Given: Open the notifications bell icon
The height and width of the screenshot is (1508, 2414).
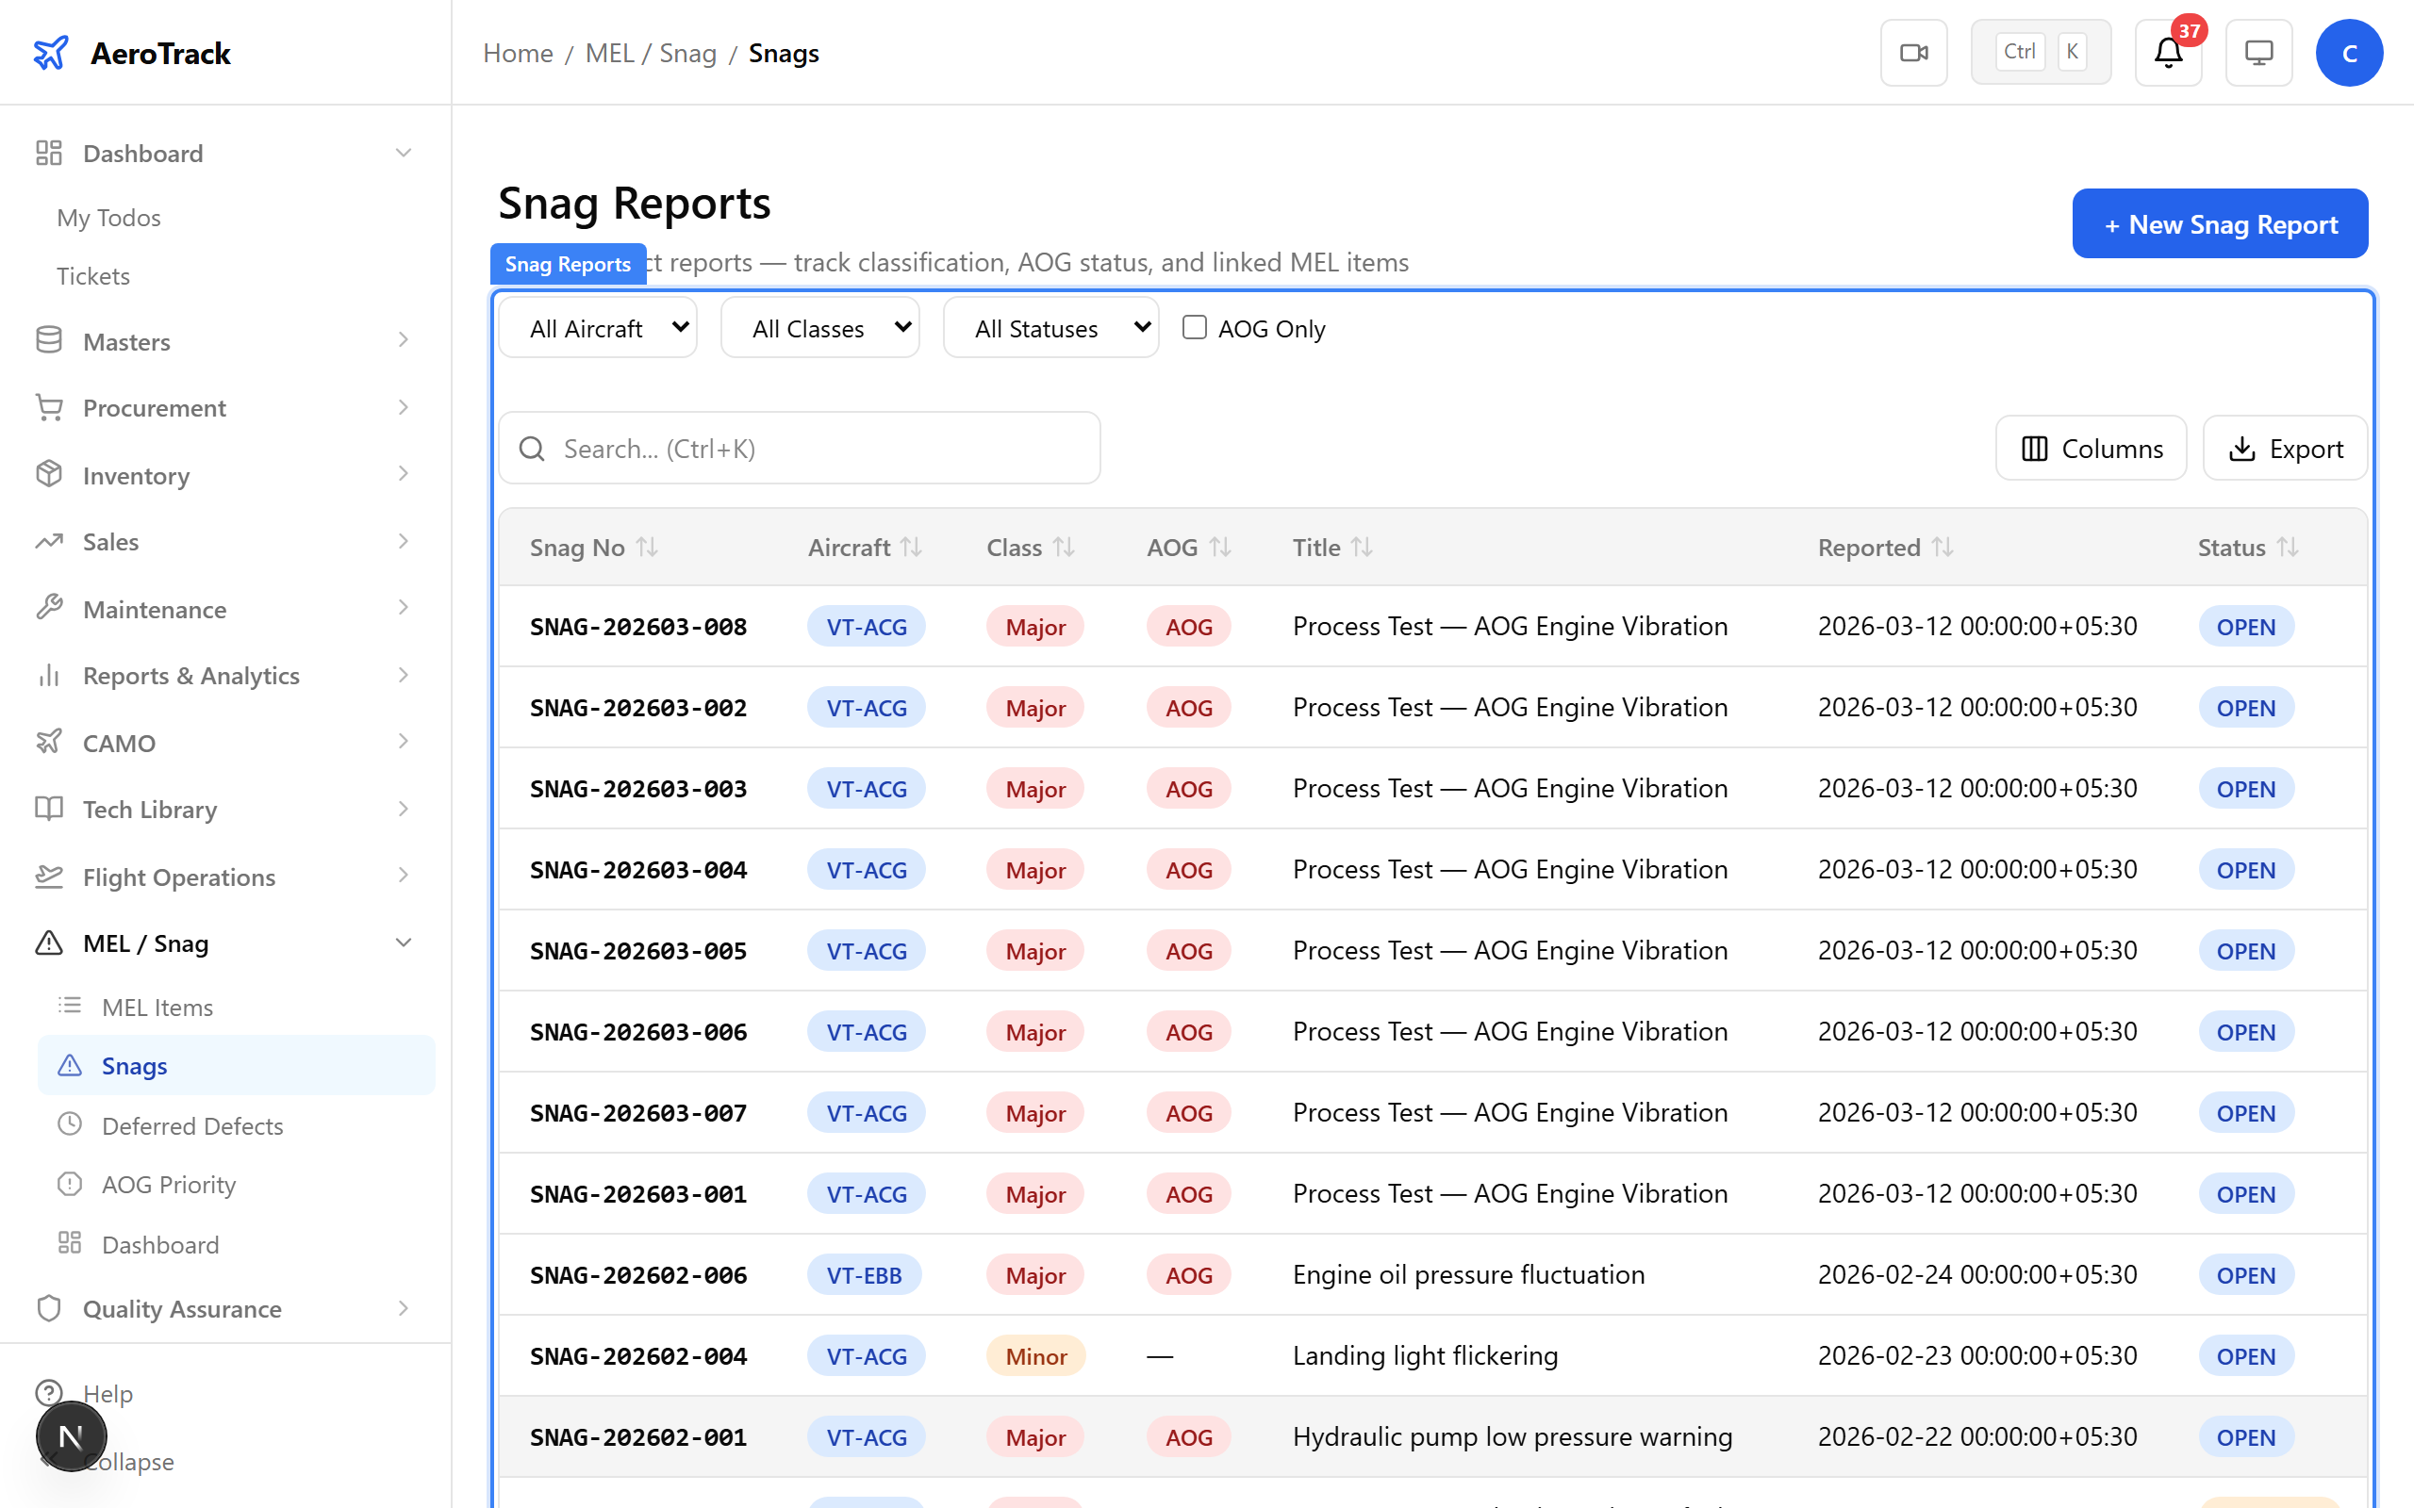Looking at the screenshot, I should click(x=2168, y=52).
